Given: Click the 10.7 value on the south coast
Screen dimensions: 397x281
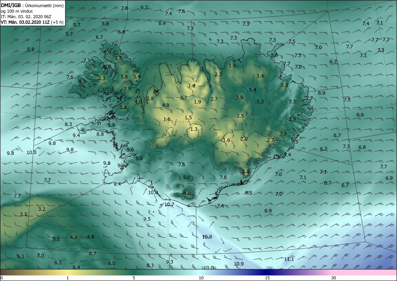Looking at the screenshot, I should 170,204.
